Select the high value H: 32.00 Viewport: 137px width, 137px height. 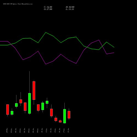click(x=70, y=7)
